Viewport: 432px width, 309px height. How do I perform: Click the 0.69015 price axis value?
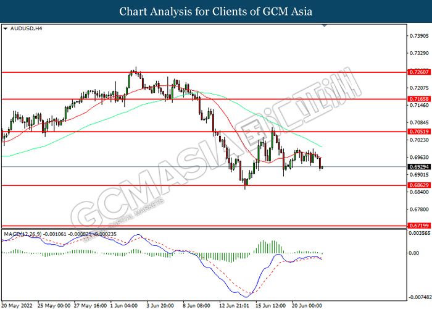[419, 175]
